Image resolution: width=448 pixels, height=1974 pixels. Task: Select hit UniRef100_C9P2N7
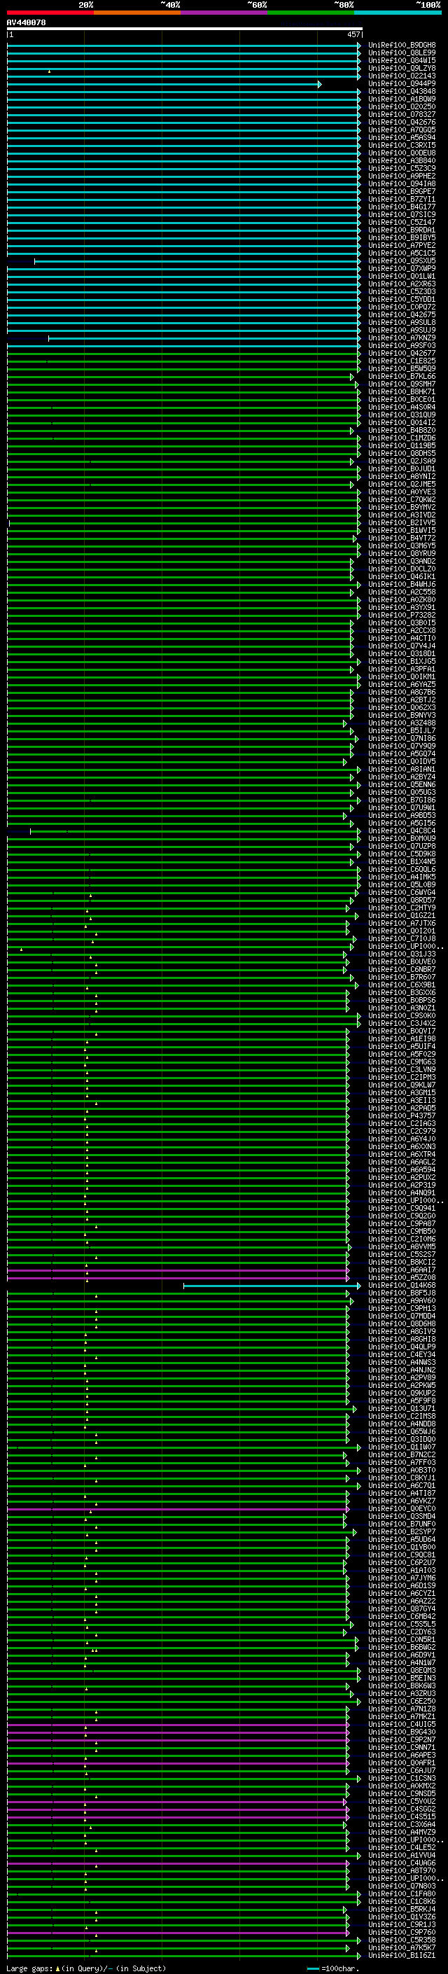(x=401, y=1739)
